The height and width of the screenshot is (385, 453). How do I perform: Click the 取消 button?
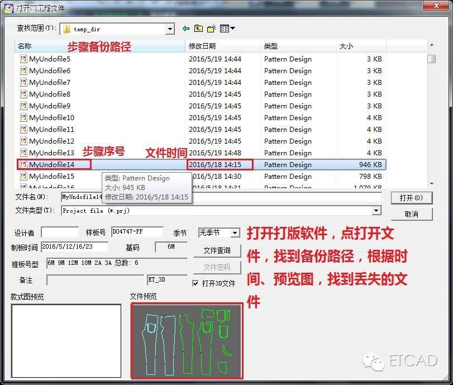coord(412,214)
